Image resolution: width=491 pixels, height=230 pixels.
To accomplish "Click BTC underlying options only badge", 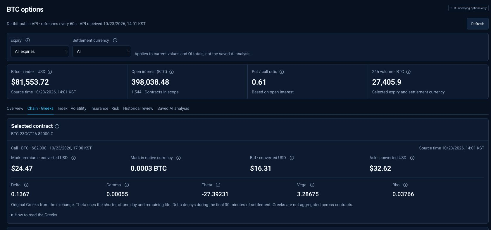I will tap(468, 8).
